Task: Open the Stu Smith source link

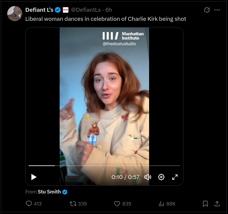Action: (x=49, y=192)
